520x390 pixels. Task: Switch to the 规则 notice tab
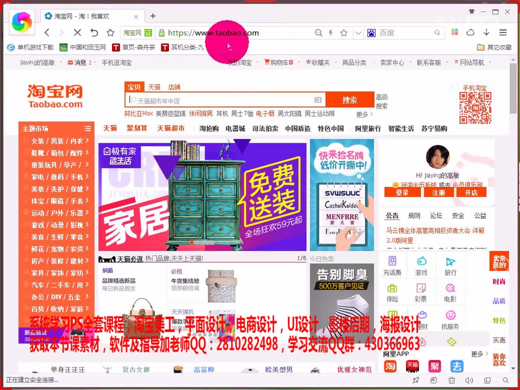pos(414,216)
